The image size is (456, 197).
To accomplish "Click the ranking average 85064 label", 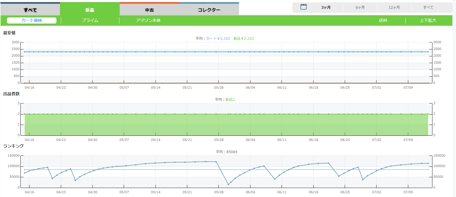I will [x=226, y=152].
